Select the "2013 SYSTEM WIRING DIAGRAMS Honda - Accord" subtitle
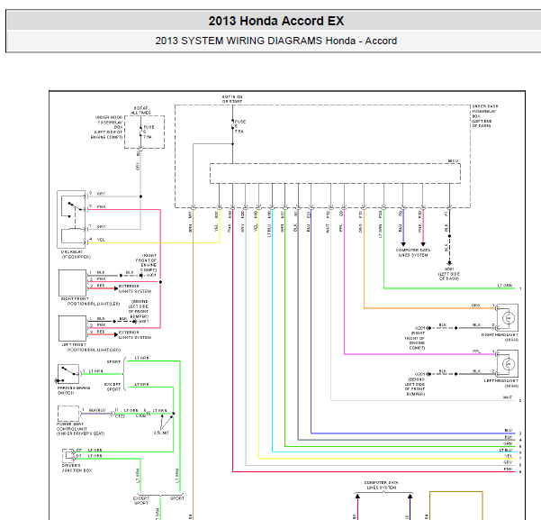 pos(276,41)
